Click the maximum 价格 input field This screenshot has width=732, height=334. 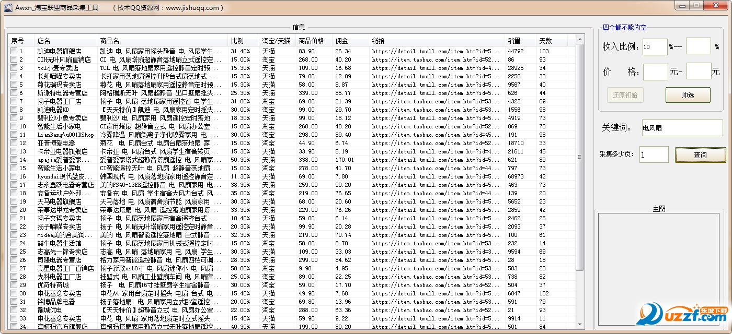pos(699,71)
